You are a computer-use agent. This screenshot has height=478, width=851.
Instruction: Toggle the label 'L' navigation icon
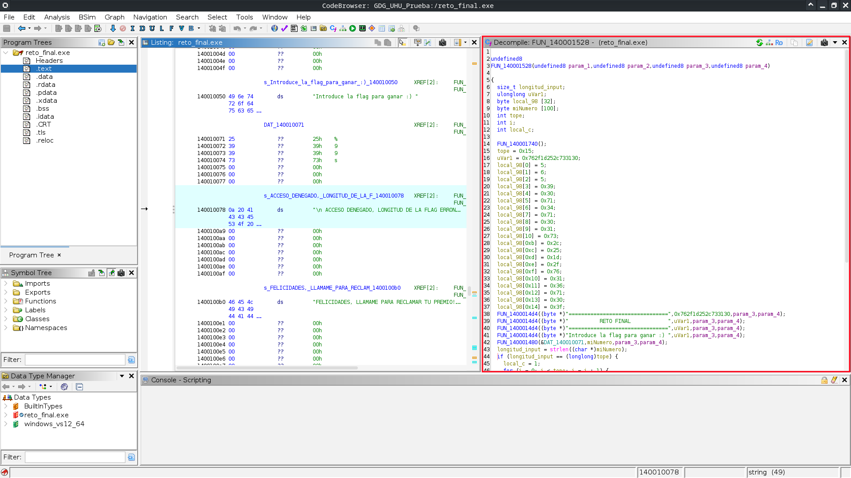[x=162, y=28]
